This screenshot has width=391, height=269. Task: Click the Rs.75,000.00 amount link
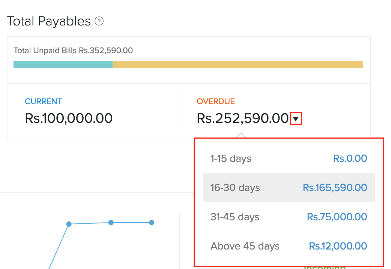pyautogui.click(x=337, y=217)
